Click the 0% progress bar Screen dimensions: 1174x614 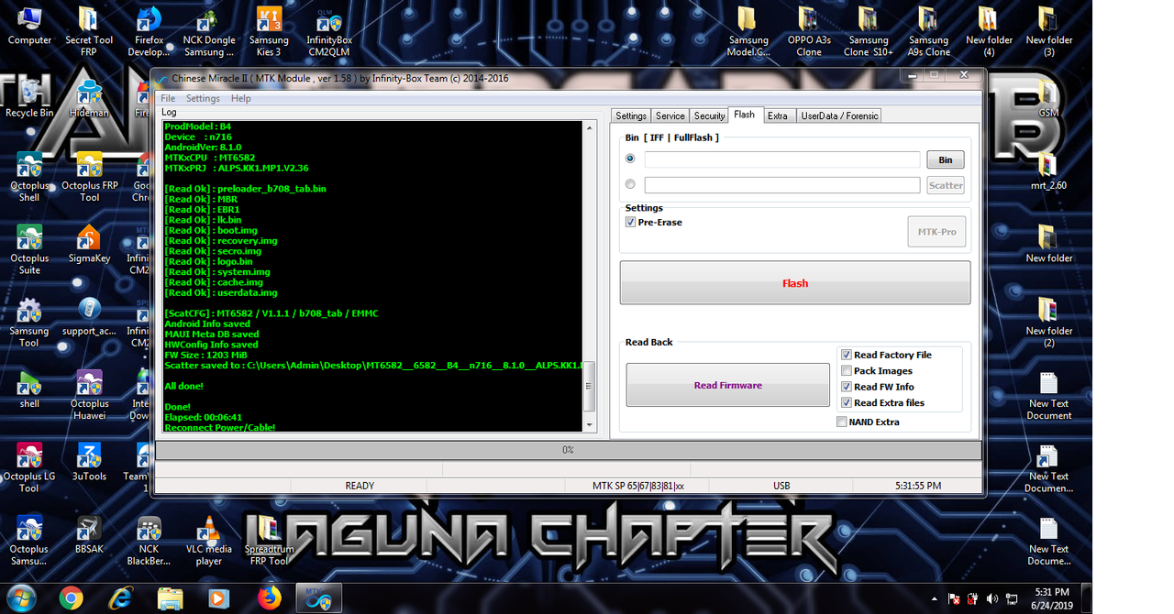pyautogui.click(x=568, y=450)
